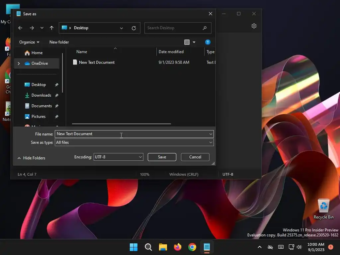Open taskbar Search

coord(148,247)
